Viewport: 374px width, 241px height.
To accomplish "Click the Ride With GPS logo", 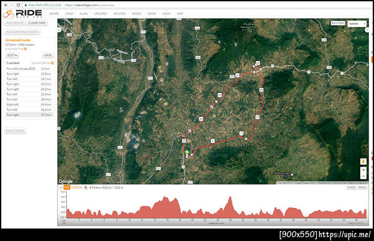I will point(22,14).
